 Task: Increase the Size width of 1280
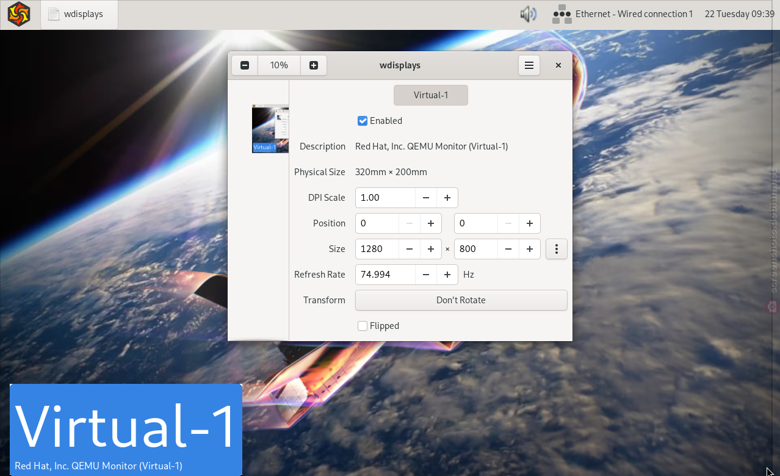(x=431, y=249)
